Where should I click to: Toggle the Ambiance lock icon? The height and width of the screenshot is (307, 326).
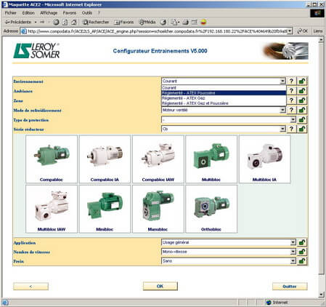pos(301,91)
